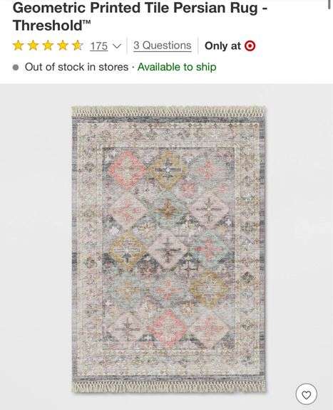
Task: Open the 3 Questions link
Action: (162, 46)
